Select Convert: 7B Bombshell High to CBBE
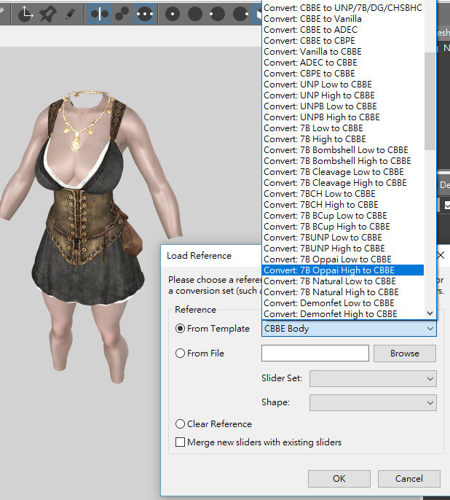 point(343,160)
